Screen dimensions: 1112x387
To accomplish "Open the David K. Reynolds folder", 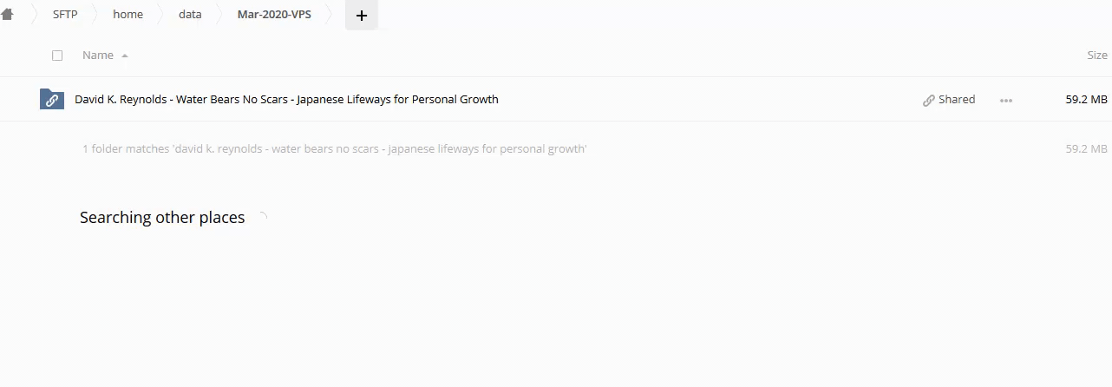I will 286,99.
